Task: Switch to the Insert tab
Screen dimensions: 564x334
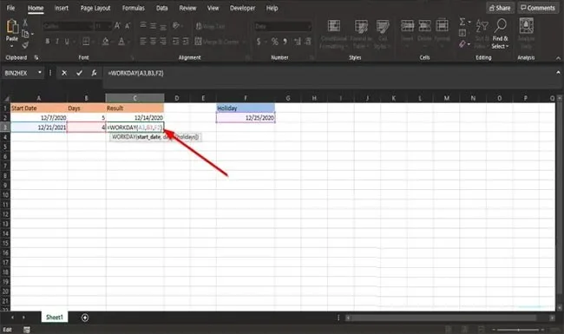Action: 61,8
